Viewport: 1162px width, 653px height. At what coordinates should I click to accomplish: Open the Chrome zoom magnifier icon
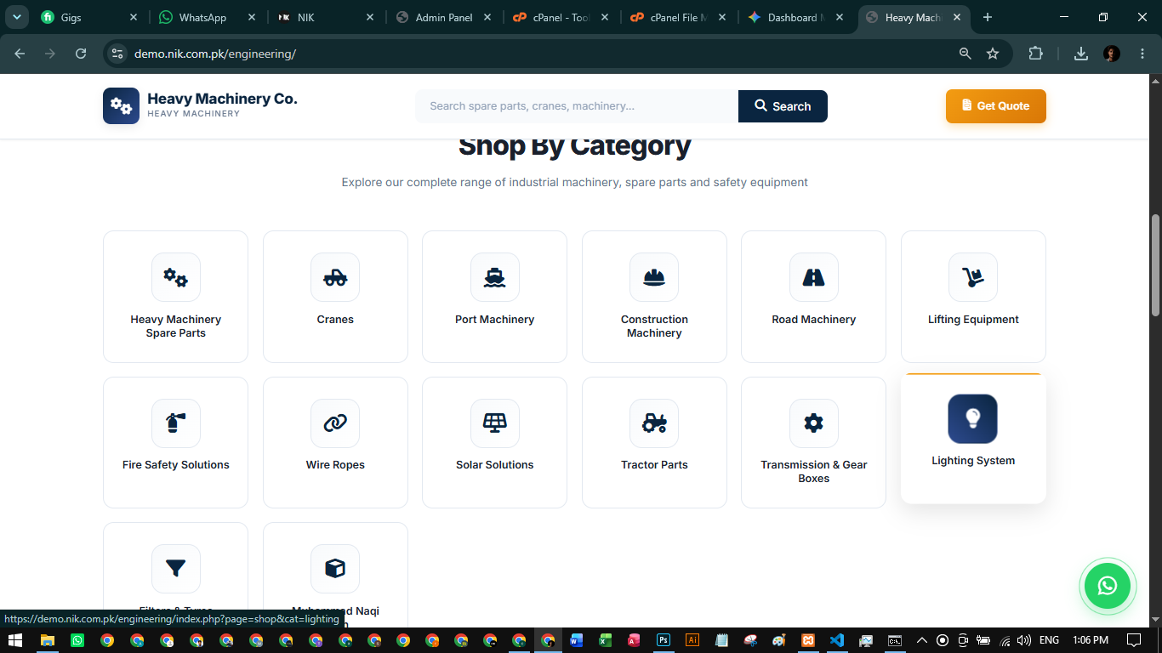click(x=965, y=54)
